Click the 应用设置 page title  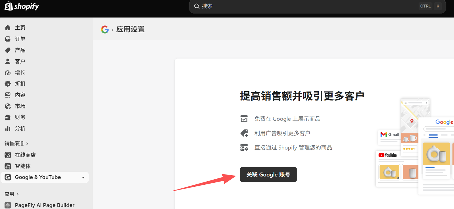[130, 29]
